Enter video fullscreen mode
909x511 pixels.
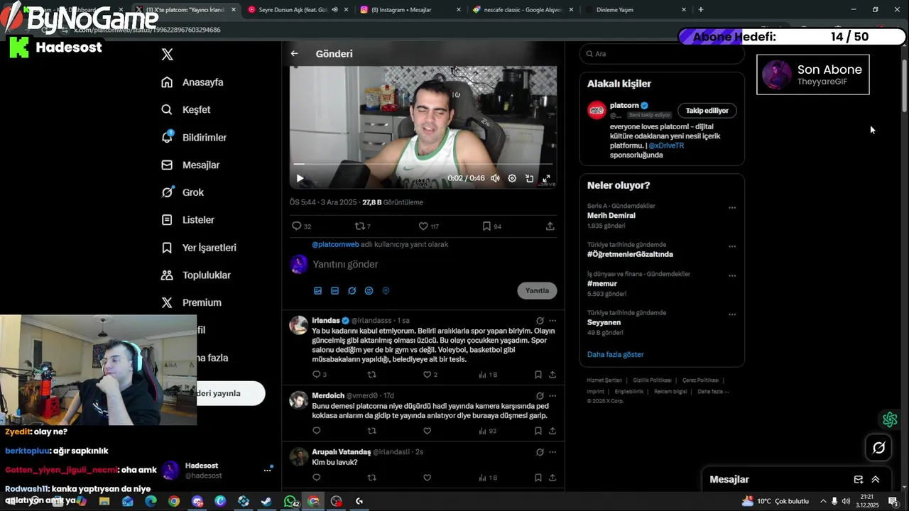click(x=546, y=178)
